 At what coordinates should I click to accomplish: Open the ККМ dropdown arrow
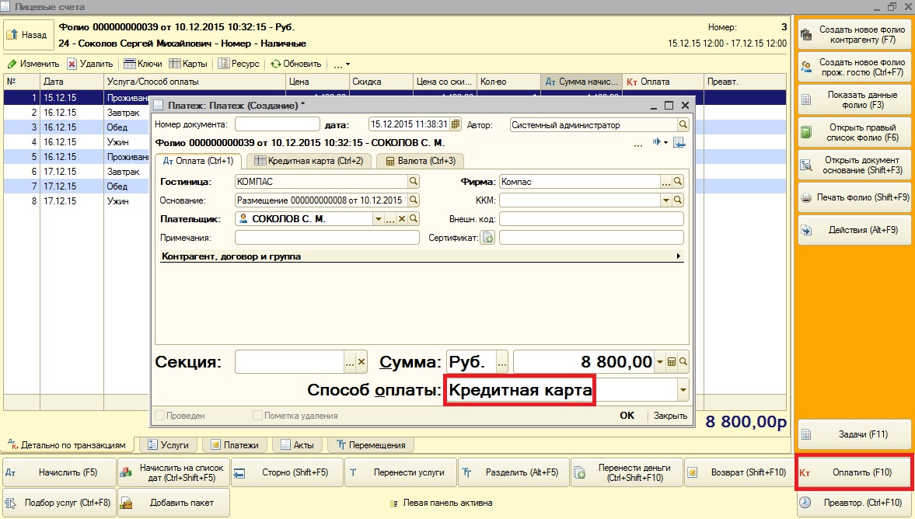click(665, 200)
